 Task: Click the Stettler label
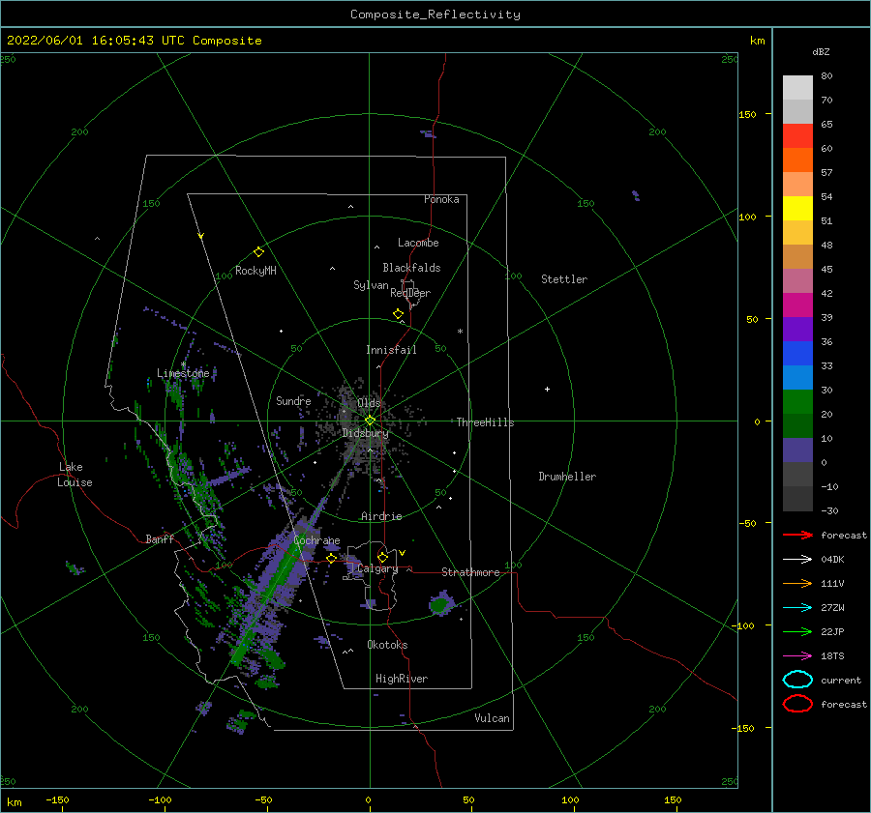tap(564, 279)
